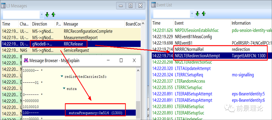Click the L3 Messages window title icon
This screenshot has width=272, height=120.
pyautogui.click(x=4, y=5)
